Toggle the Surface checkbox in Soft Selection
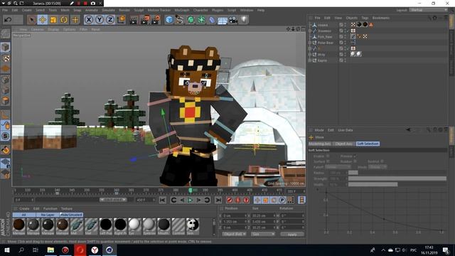 click(x=328, y=161)
